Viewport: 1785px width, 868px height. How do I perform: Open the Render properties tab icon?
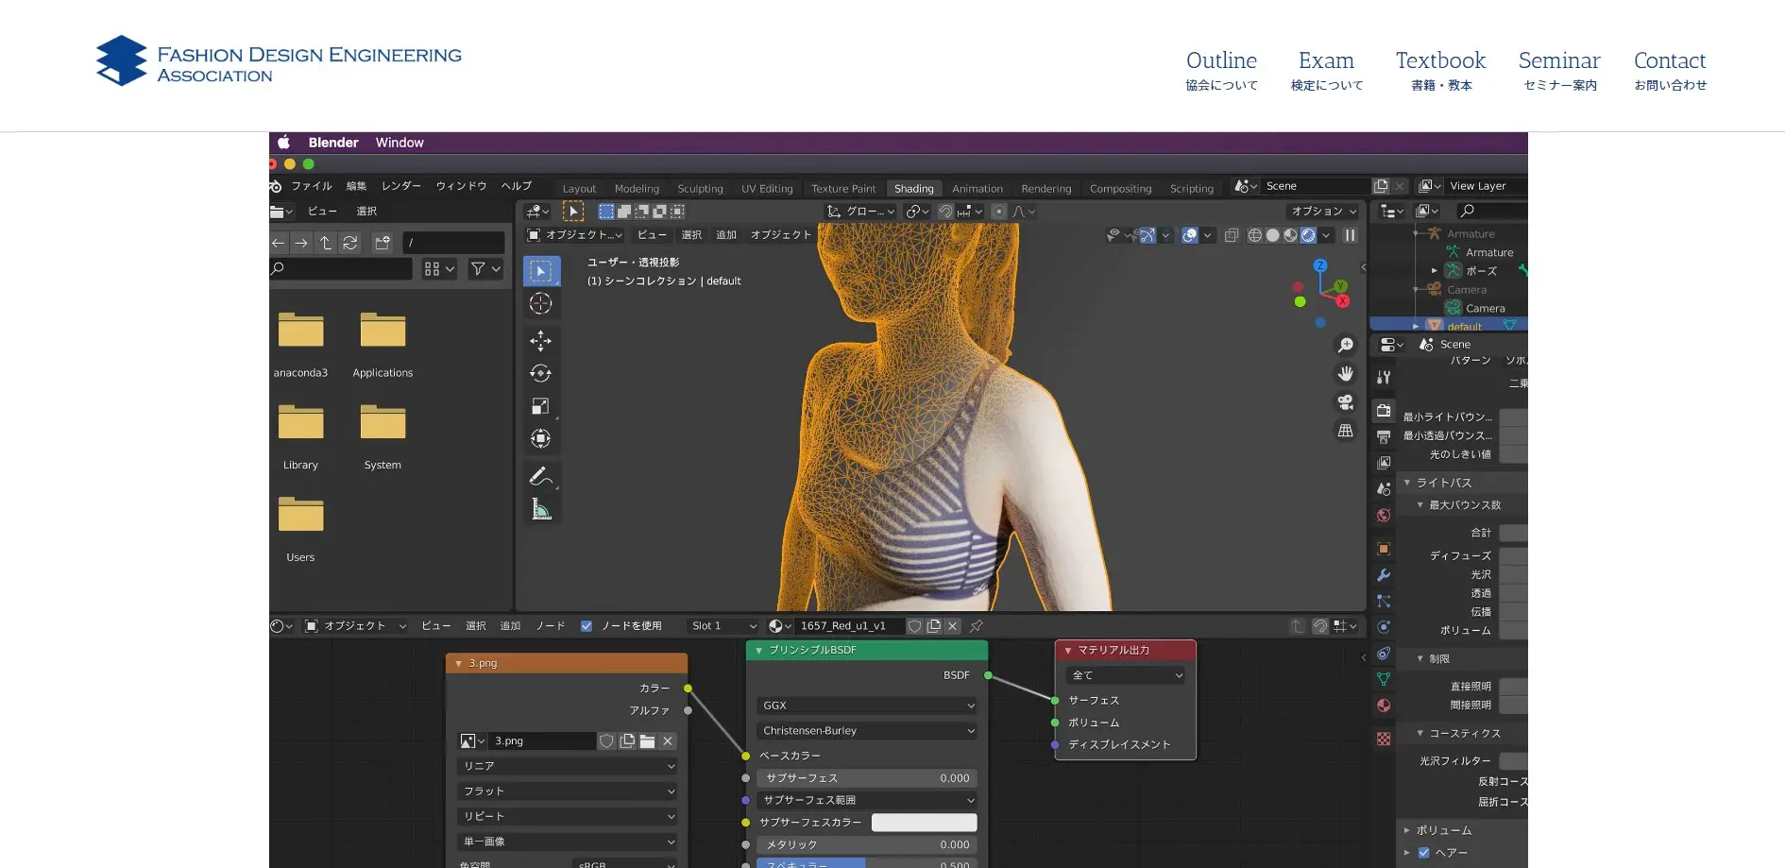[1384, 411]
